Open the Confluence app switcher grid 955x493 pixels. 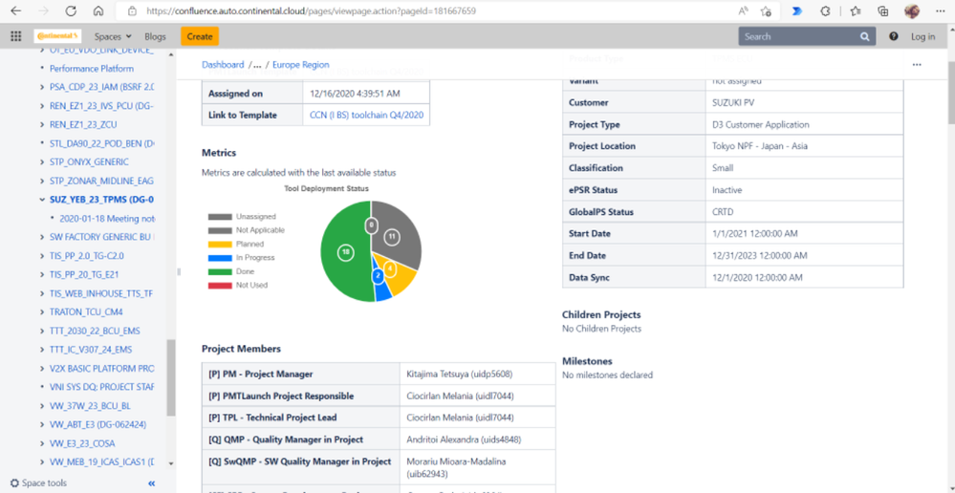pos(16,36)
